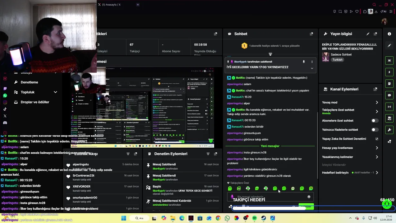The width and height of the screenshot is (396, 223).
Task: Click the Başlık moderation action entry
Action: 183,190
